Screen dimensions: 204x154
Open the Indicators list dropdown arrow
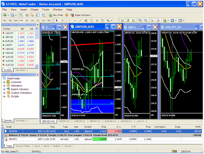pos(168,21)
